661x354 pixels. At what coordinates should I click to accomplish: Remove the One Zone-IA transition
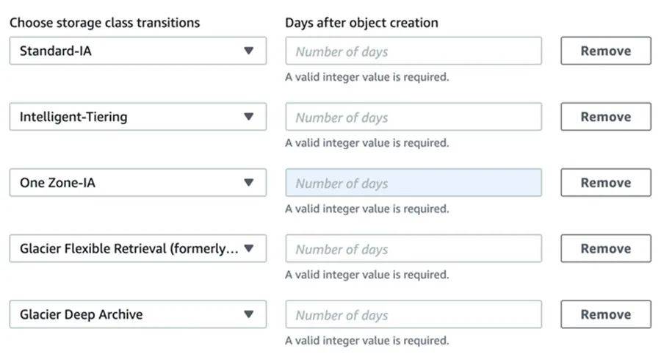[x=606, y=182]
